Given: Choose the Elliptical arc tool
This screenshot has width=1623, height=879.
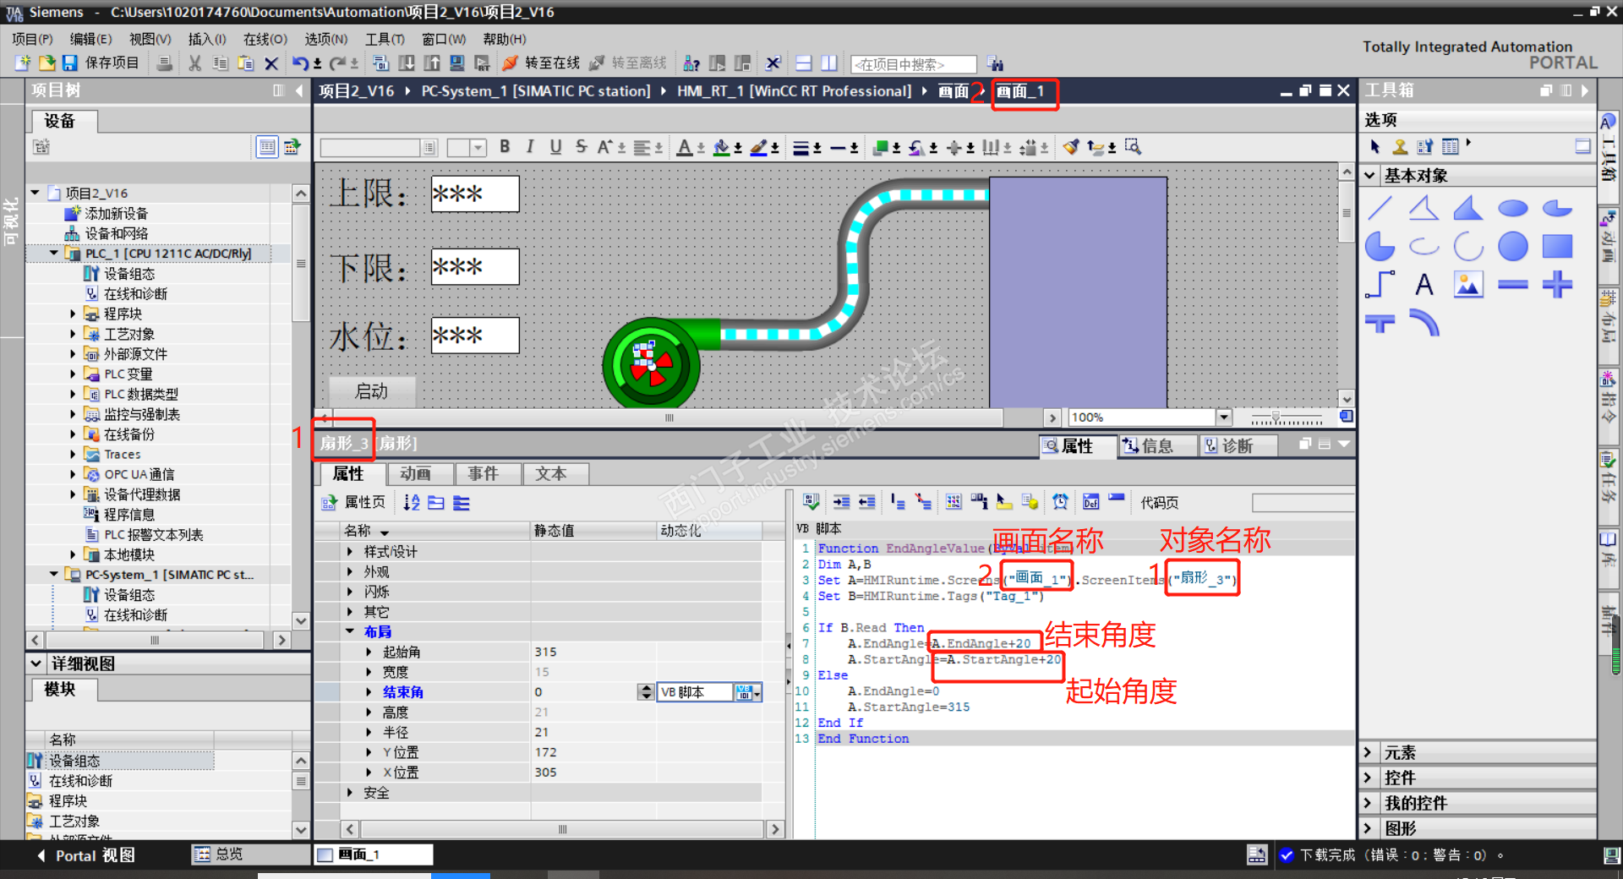Looking at the screenshot, I should pos(1424,247).
